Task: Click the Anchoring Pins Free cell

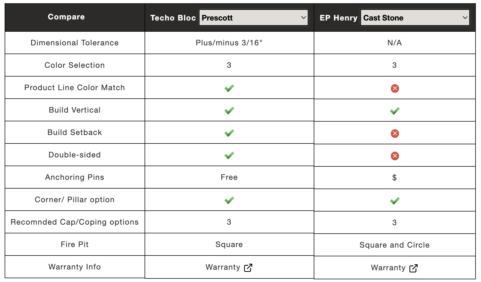Action: (x=229, y=177)
